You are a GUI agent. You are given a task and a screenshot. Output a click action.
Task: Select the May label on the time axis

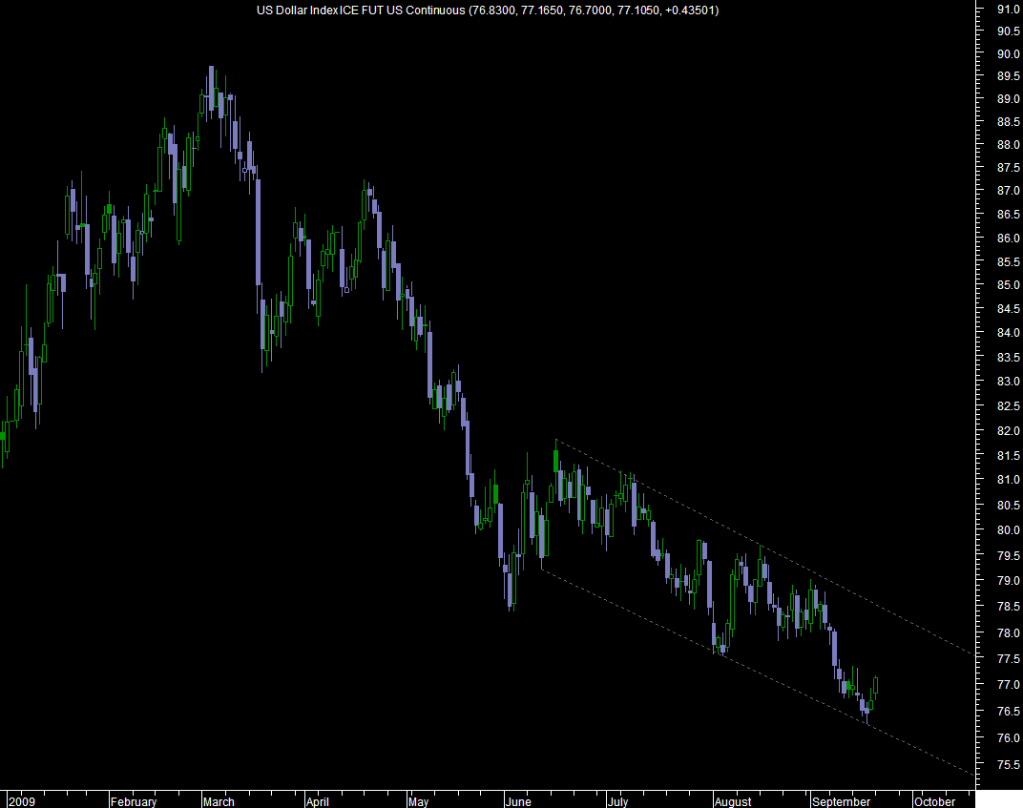click(x=418, y=801)
